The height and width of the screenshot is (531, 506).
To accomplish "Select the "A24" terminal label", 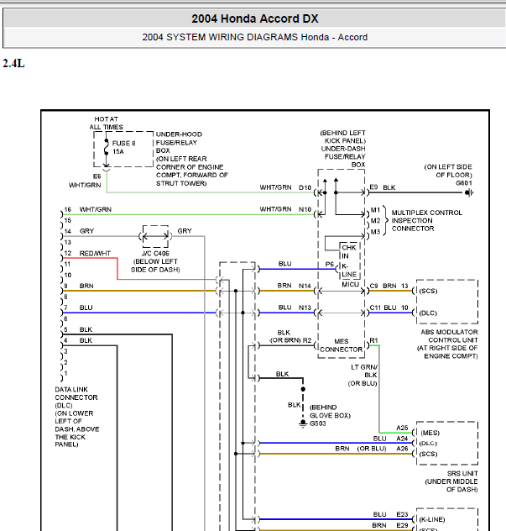I will pos(402,439).
